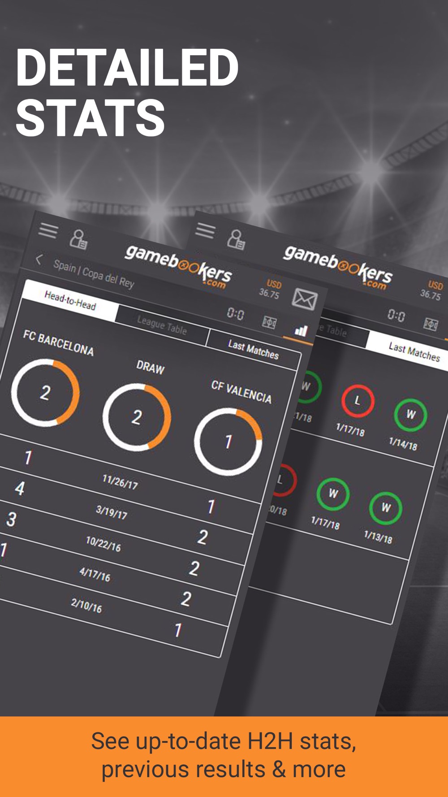Image resolution: width=448 pixels, height=797 pixels.
Task: Open the hamburger menu on the front phone
Action: tap(48, 230)
